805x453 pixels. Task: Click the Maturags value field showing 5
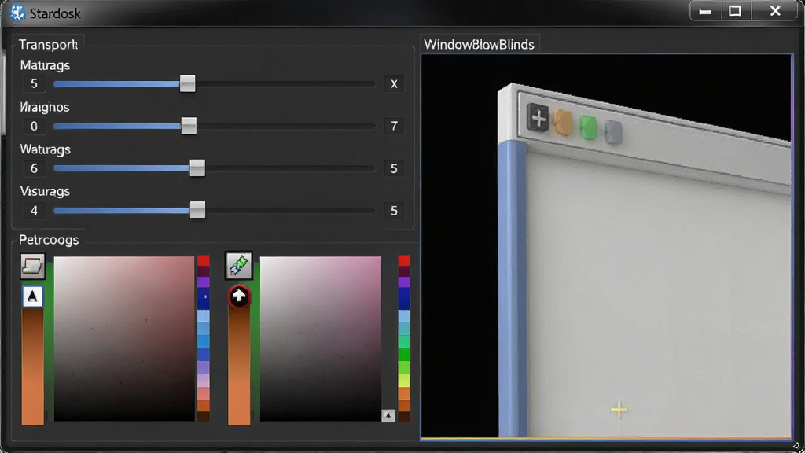coord(34,83)
